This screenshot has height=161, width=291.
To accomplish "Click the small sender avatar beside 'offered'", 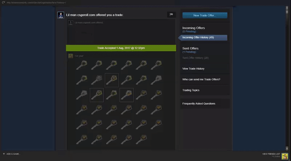I will coord(71,23).
